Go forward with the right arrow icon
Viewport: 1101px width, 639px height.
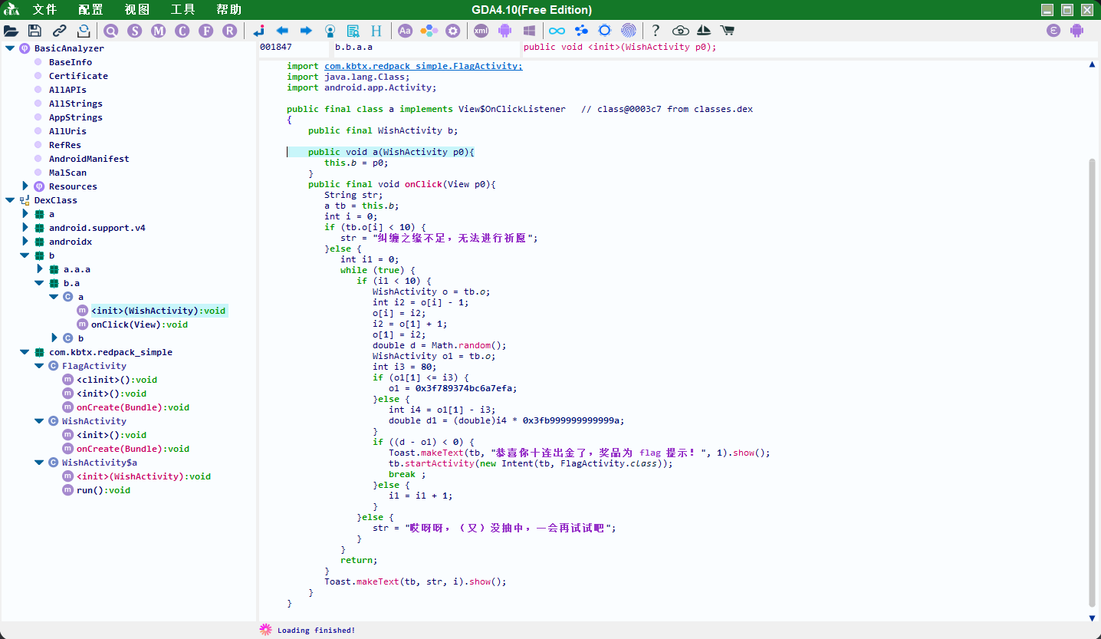[x=306, y=31]
